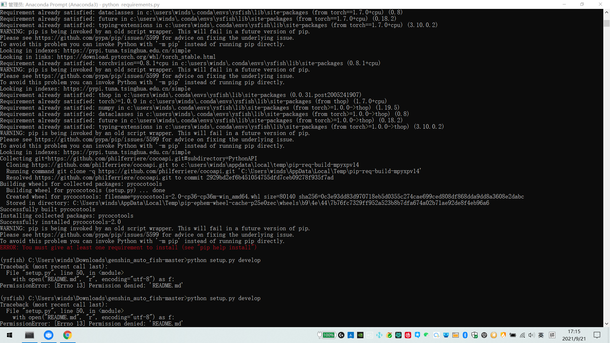Click 'Collecting git+https://github.com/philferriere/cocoapi.git' line
Screen dimensions: 610x343
[129, 158]
